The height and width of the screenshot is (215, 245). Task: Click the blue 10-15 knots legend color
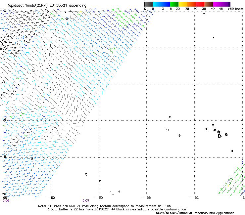[x=166, y=4]
